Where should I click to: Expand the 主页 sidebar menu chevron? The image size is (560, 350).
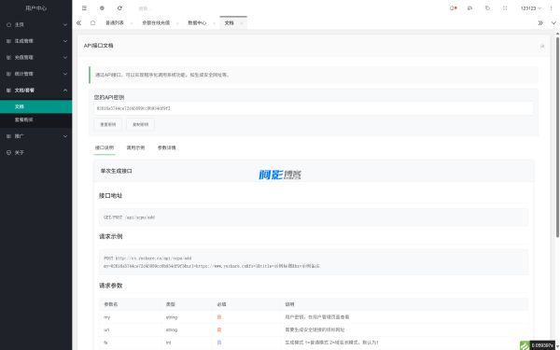click(x=65, y=24)
